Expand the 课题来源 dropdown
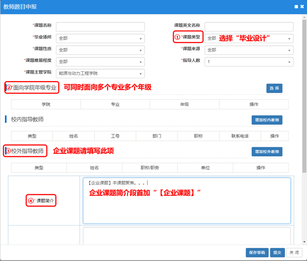This screenshot has width=307, height=261. click(x=249, y=50)
